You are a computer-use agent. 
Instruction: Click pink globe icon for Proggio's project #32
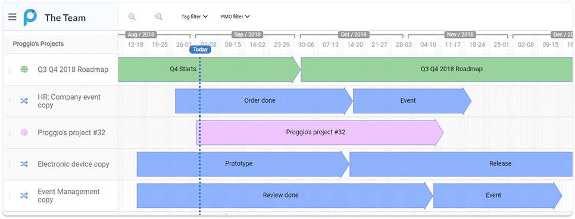24,132
